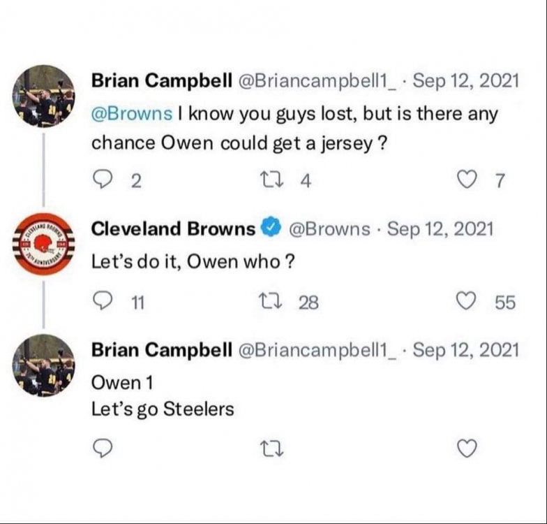Reply to the "Let's go Steelers" tweet
Screen dimensions: 547x524
tap(103, 448)
